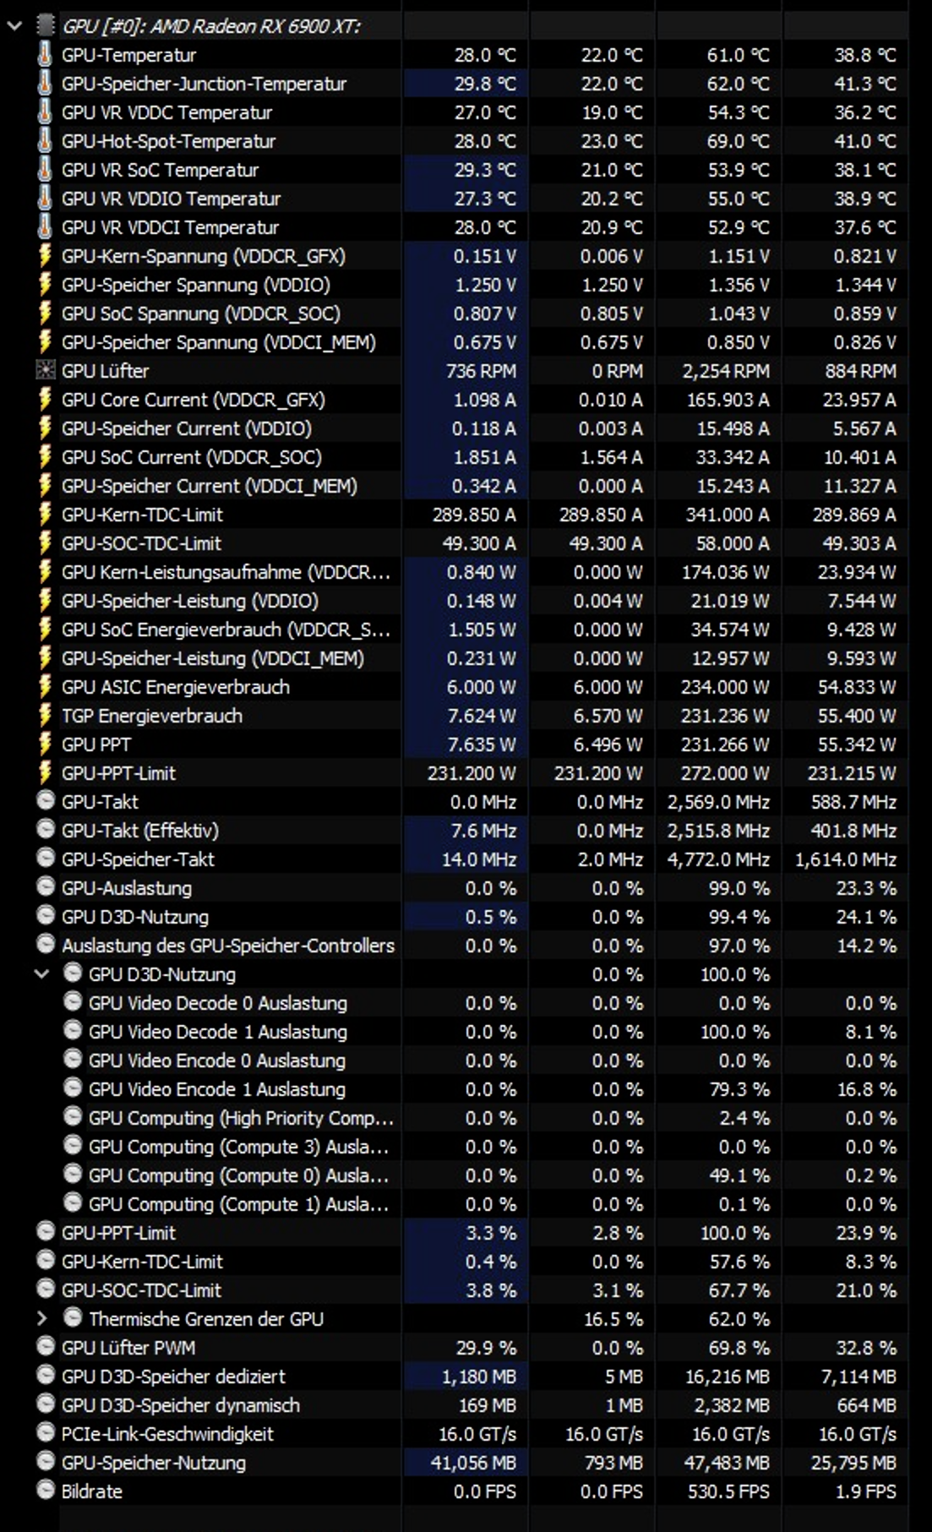Image resolution: width=932 pixels, height=1532 pixels.
Task: Click the GPU chip icon in header row
Action: tap(45, 26)
